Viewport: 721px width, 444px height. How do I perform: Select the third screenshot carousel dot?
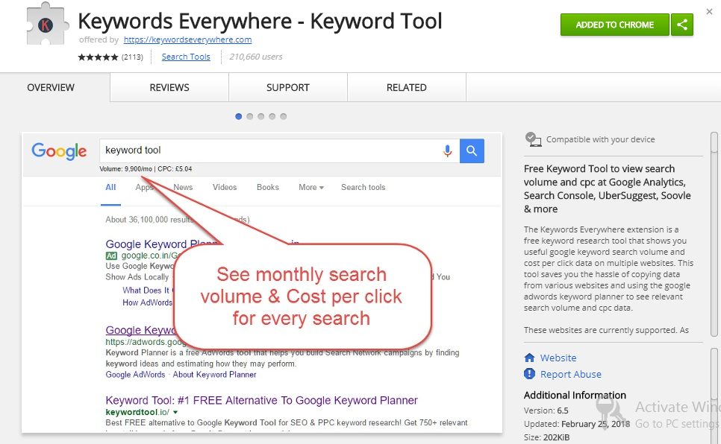point(260,116)
